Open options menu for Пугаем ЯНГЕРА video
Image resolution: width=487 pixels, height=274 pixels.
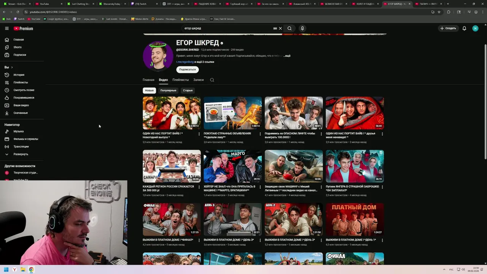[382, 187]
